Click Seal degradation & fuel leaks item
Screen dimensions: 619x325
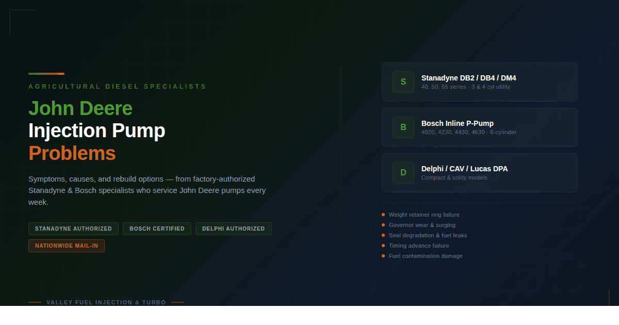pyautogui.click(x=428, y=235)
